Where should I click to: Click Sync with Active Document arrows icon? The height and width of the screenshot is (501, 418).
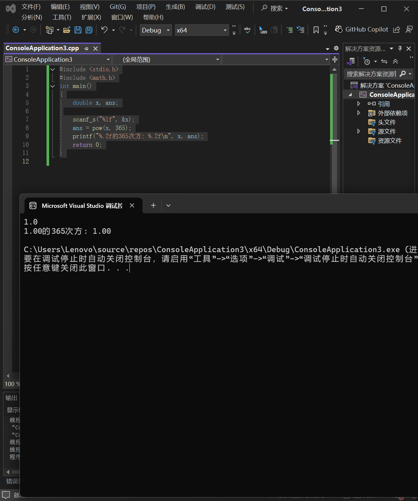pyautogui.click(x=384, y=61)
